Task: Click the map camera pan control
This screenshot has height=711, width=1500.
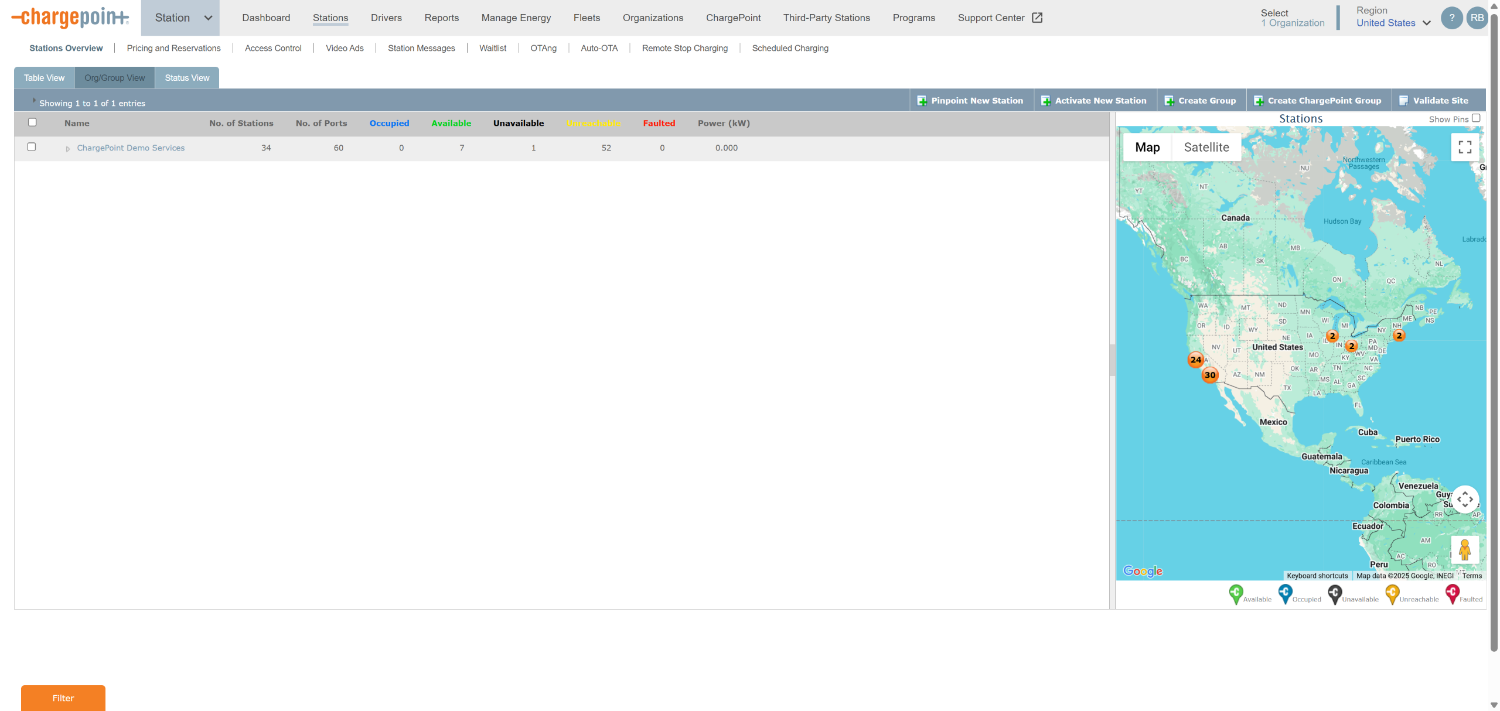Action: coord(1465,500)
